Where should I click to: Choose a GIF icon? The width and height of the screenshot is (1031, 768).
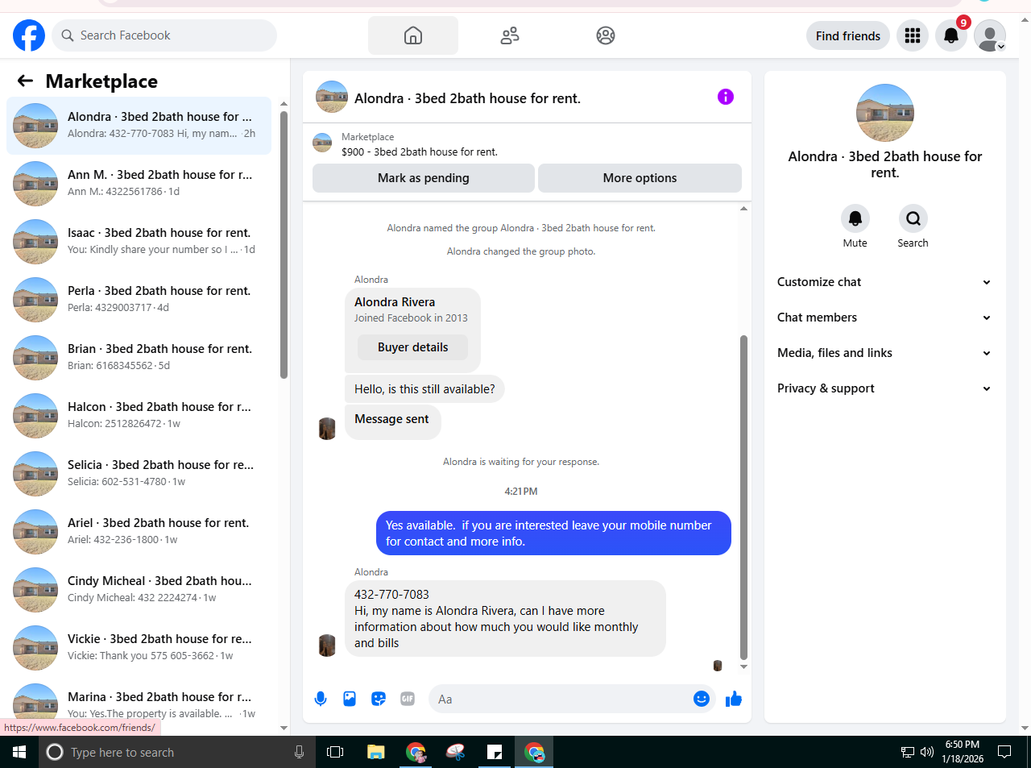[408, 699]
